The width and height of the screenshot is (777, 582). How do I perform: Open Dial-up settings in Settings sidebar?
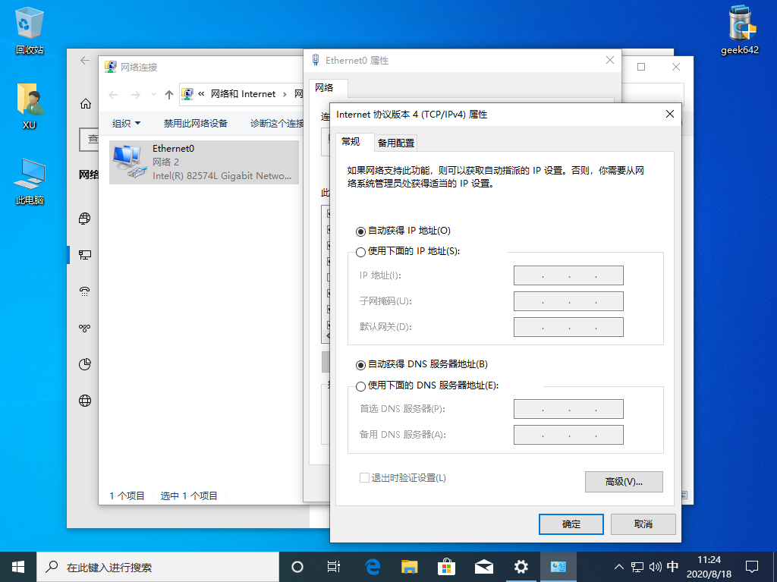pos(84,291)
